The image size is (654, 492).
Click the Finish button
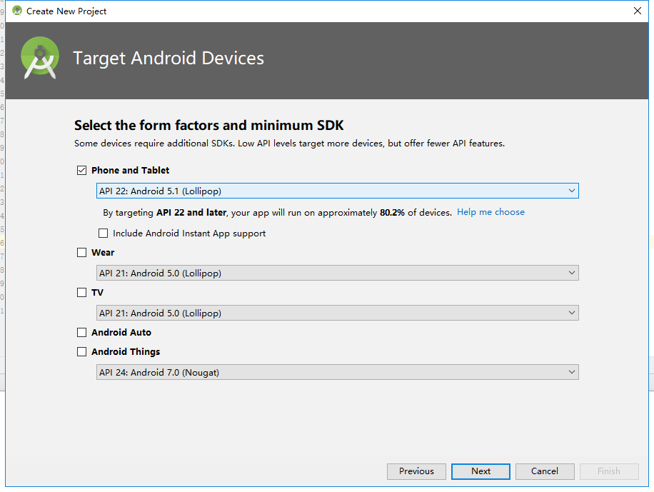609,471
